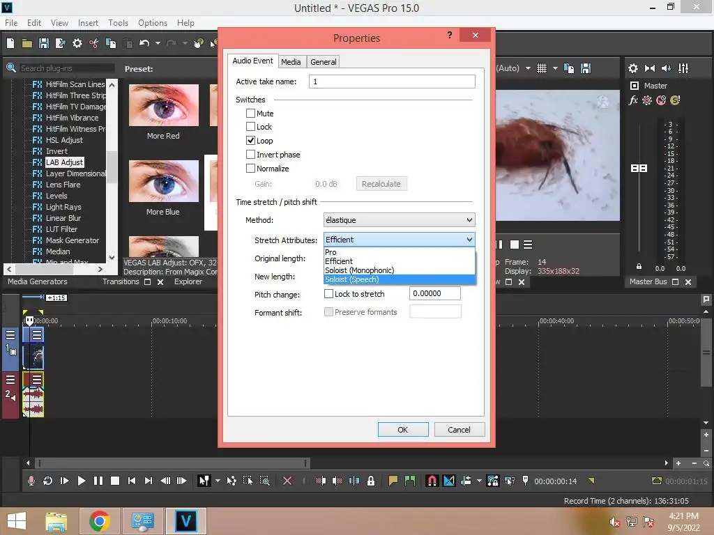Save preview snapshot to file icon
Screen dimensions: 714x535
[x=586, y=68]
